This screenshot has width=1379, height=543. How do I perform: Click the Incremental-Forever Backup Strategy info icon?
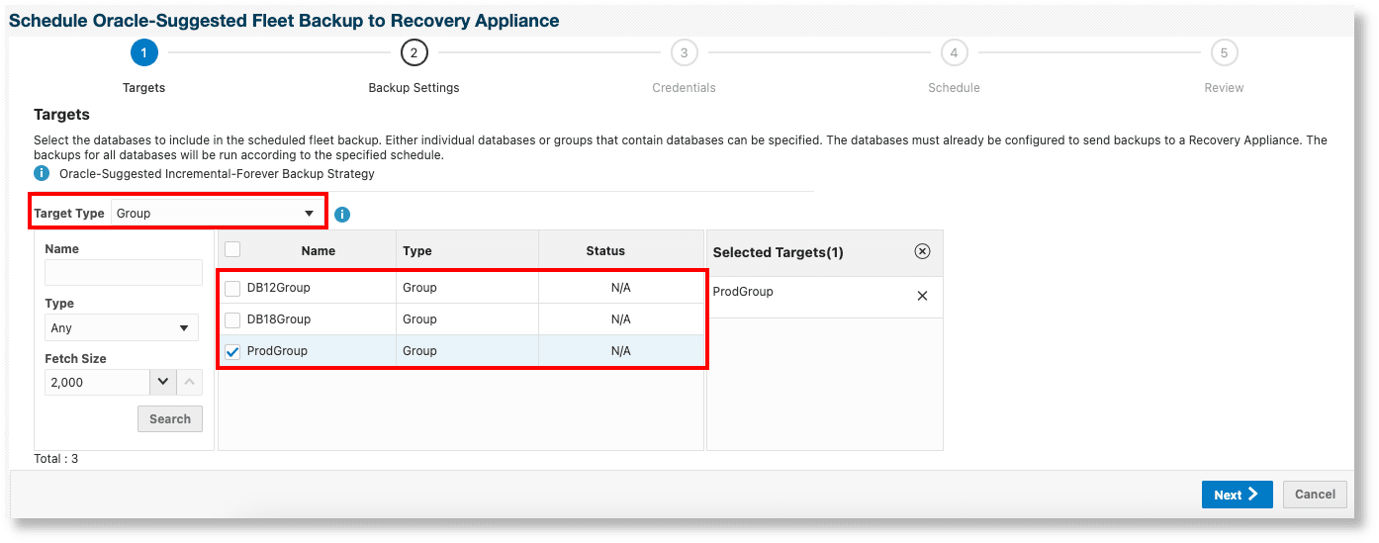(x=42, y=174)
